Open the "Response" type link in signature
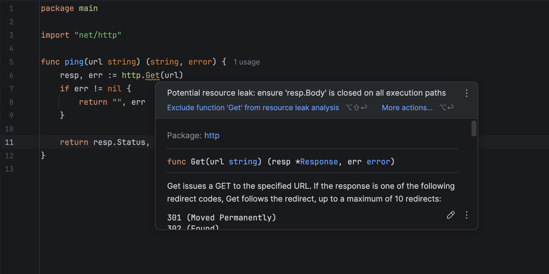Screen dimensions: 549x274 (x=319, y=162)
